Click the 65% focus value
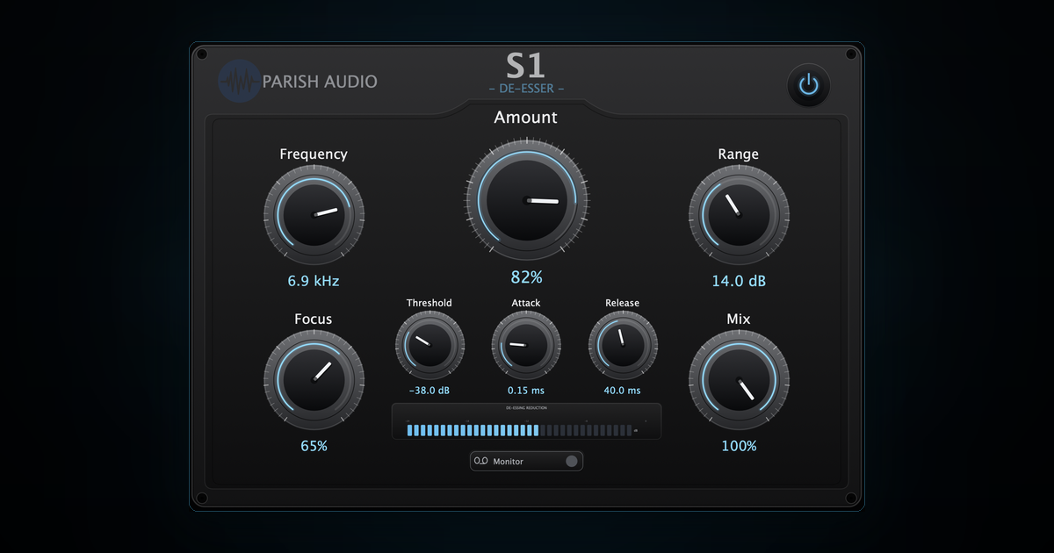This screenshot has height=553, width=1054. [x=314, y=446]
